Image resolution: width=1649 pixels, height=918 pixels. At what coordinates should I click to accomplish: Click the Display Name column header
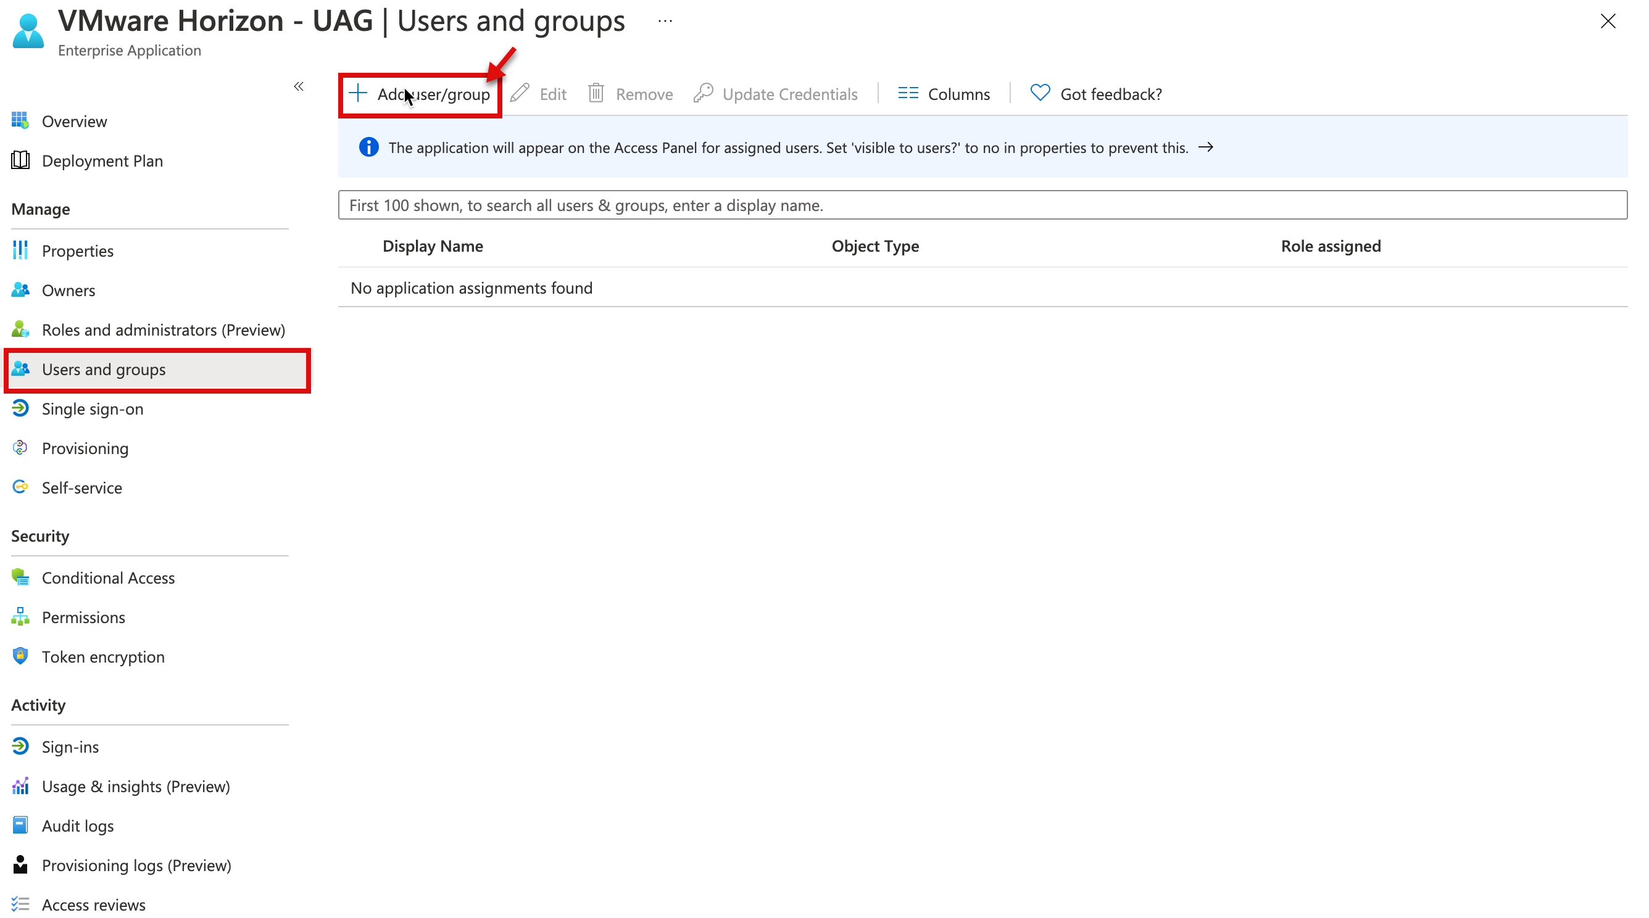click(433, 246)
